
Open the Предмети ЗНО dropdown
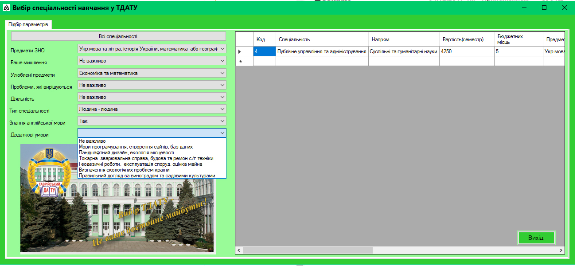[x=152, y=49]
